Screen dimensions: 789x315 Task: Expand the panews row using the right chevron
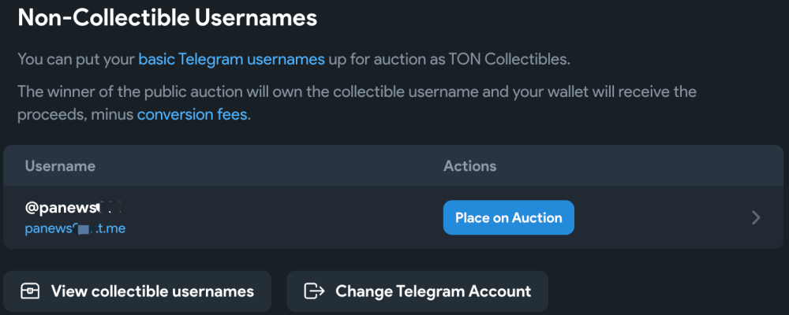[x=755, y=217]
